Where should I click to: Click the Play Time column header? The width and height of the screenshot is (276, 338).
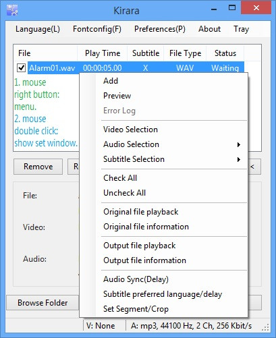[x=103, y=53]
